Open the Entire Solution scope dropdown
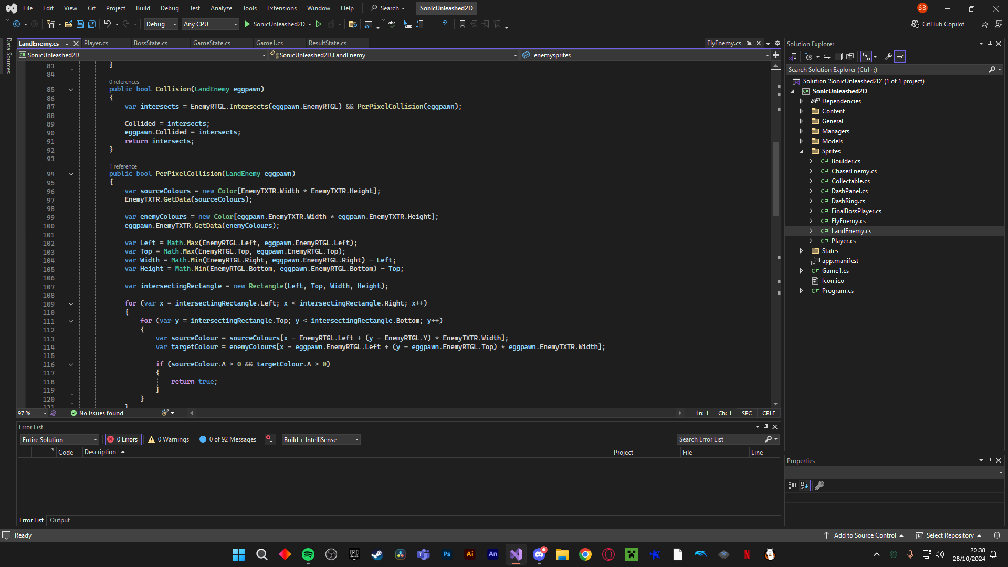The height and width of the screenshot is (567, 1008). click(x=59, y=439)
